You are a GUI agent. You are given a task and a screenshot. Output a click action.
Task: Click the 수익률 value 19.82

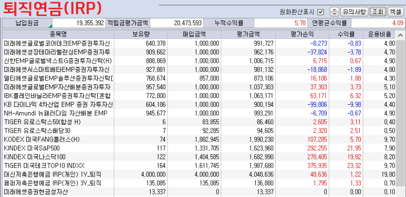coord(354,157)
